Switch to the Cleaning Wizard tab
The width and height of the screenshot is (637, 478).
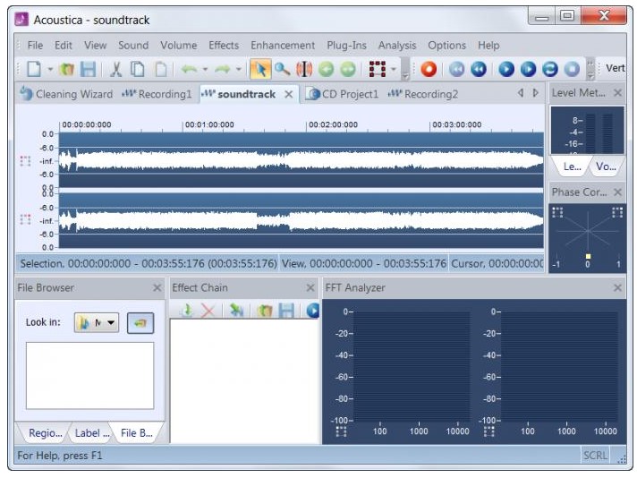click(x=66, y=94)
